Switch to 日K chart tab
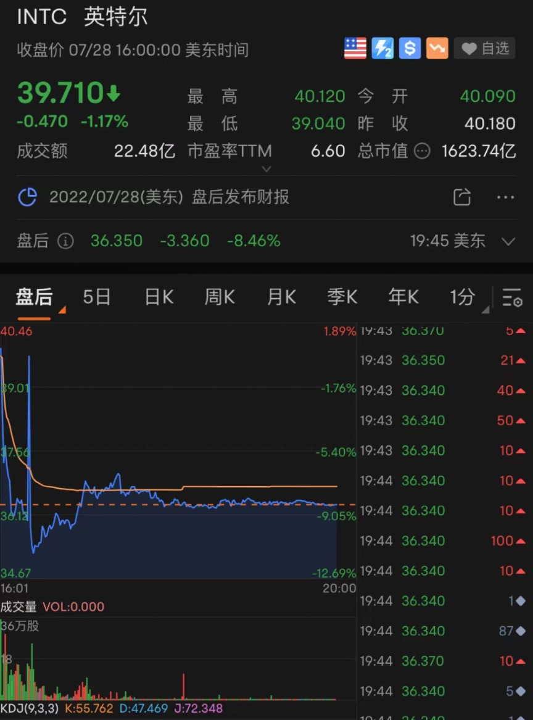533x720 pixels. click(x=159, y=297)
